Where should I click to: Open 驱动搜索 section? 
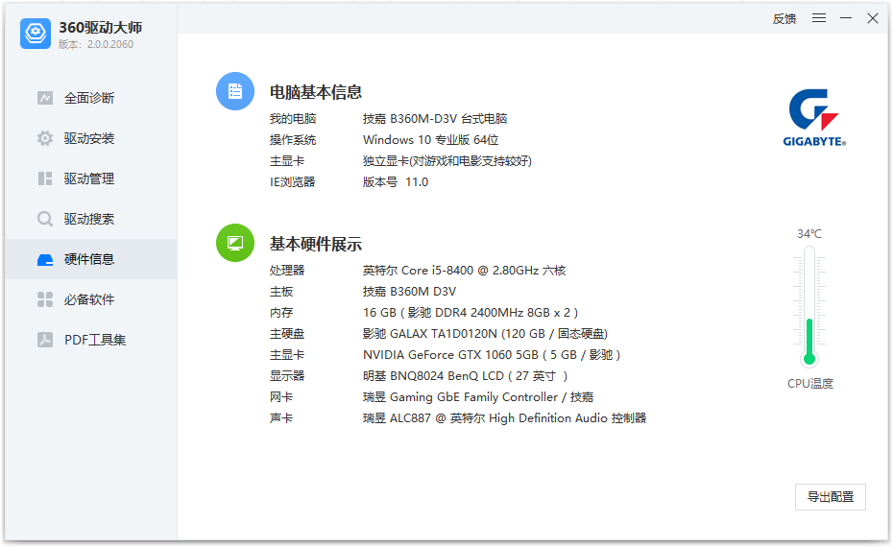(x=91, y=219)
